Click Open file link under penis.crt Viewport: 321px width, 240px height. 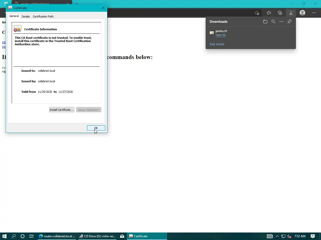point(221,35)
